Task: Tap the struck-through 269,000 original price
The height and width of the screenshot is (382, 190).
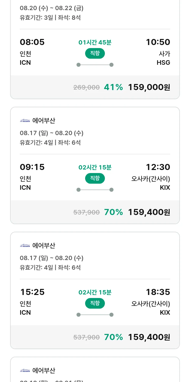Action: pos(86,88)
